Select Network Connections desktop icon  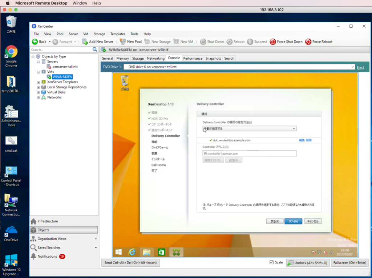coord(11,205)
